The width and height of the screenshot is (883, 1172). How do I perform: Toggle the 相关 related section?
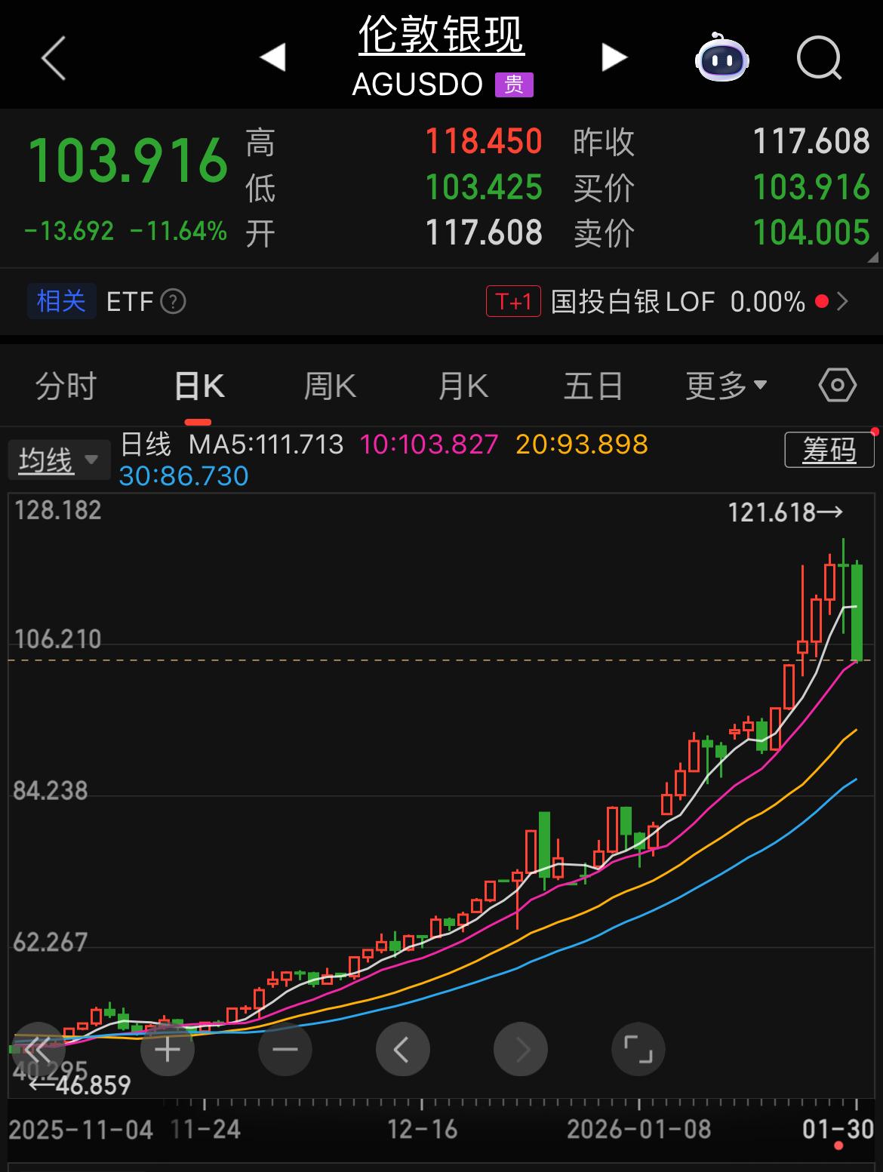[61, 300]
